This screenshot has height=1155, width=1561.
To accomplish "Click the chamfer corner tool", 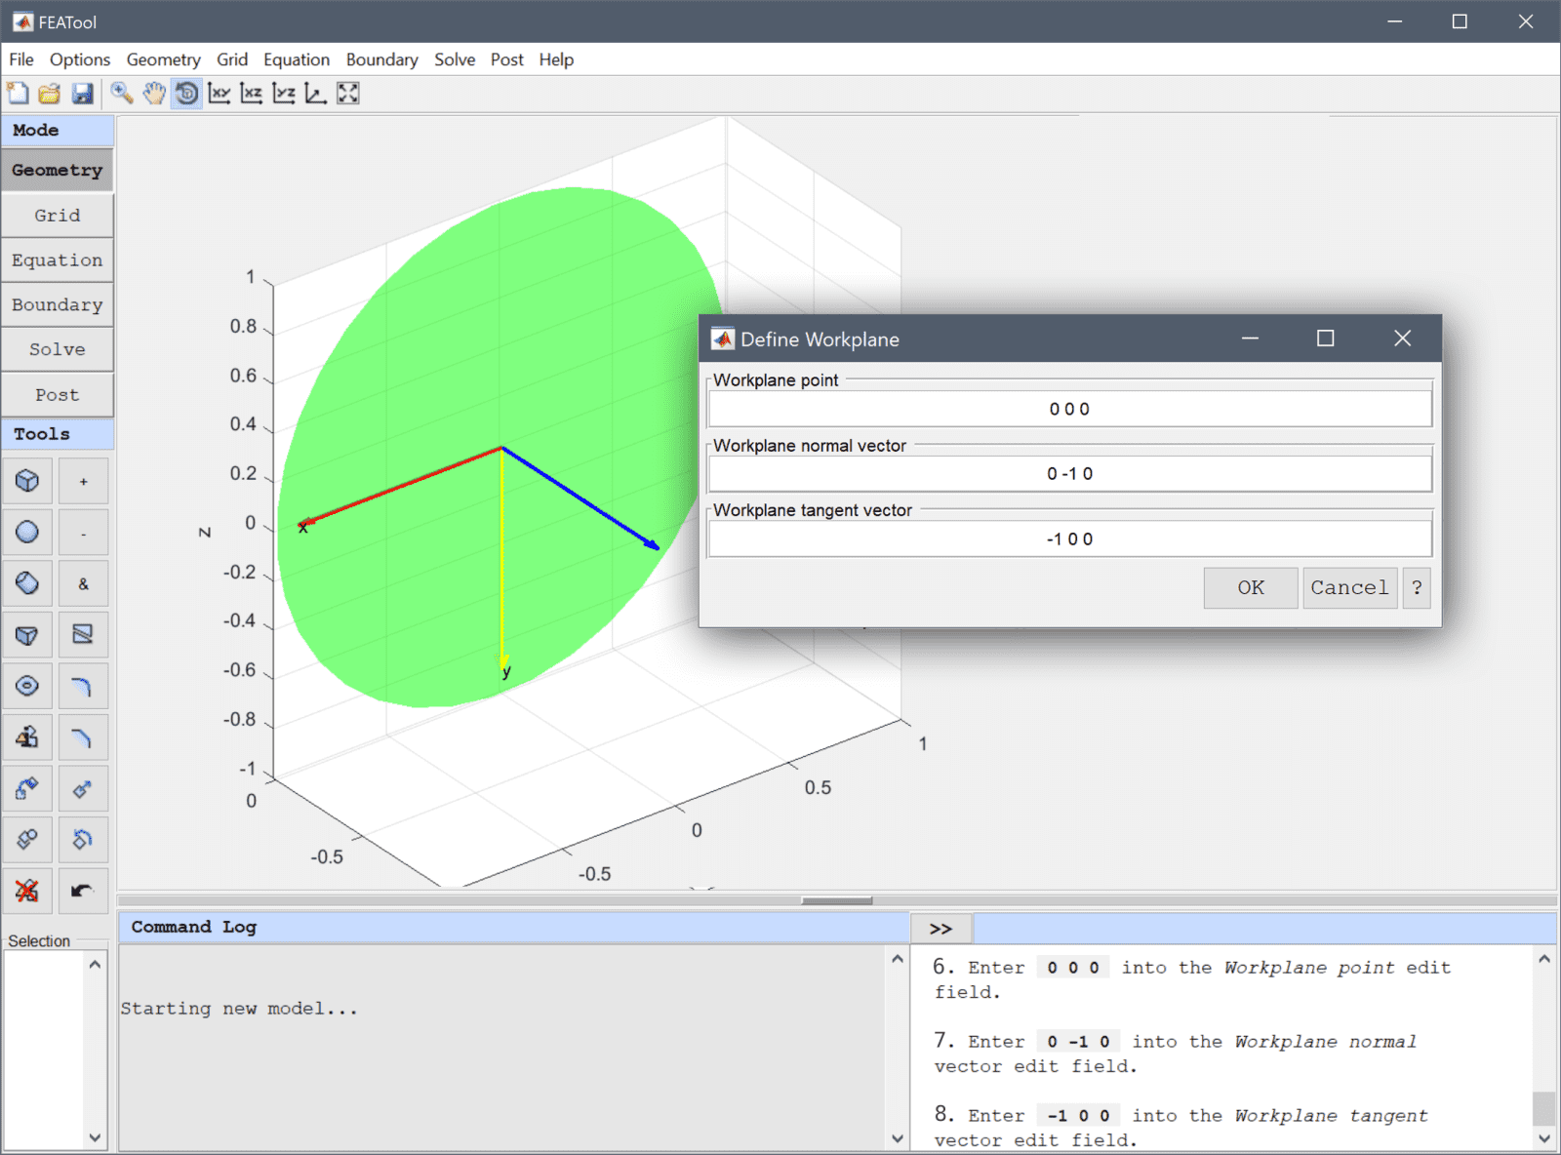I will [83, 737].
